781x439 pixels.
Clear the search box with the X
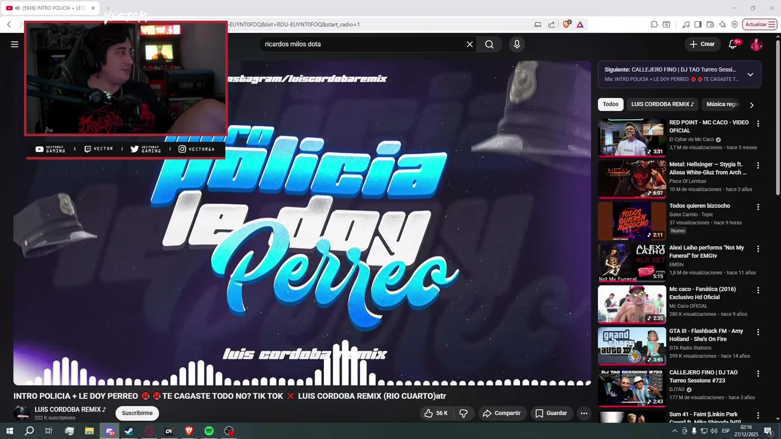[470, 44]
